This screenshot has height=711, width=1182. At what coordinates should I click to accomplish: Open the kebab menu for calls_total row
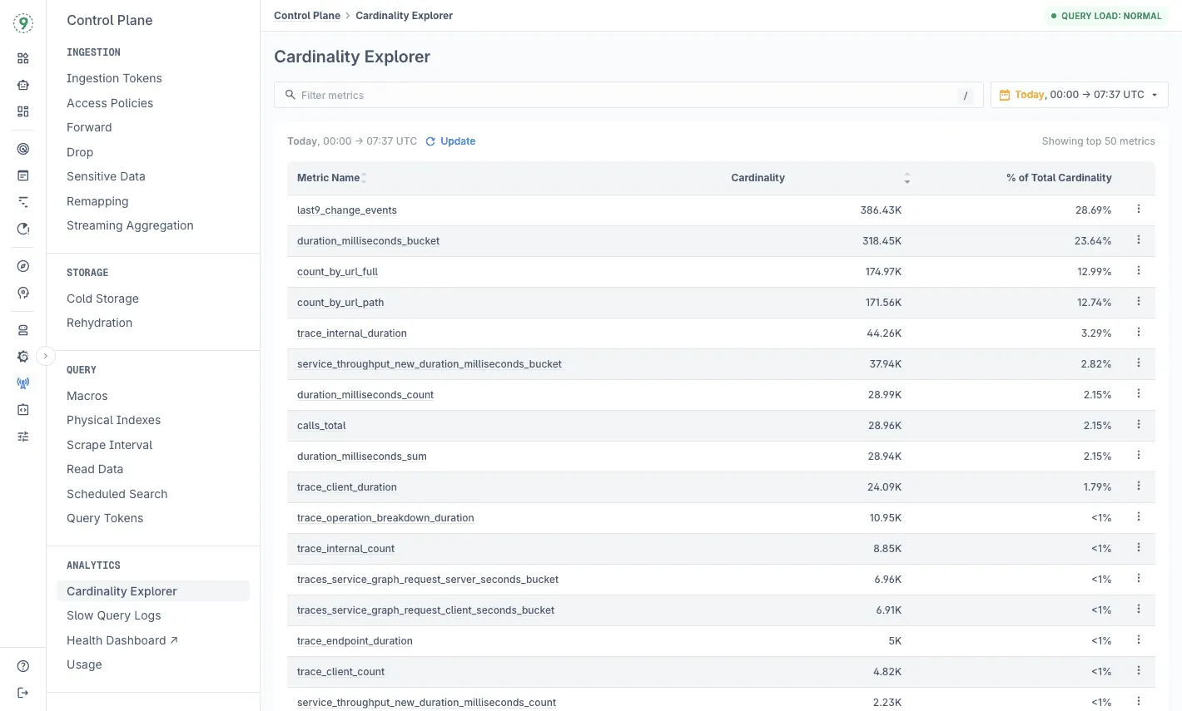1138,424
